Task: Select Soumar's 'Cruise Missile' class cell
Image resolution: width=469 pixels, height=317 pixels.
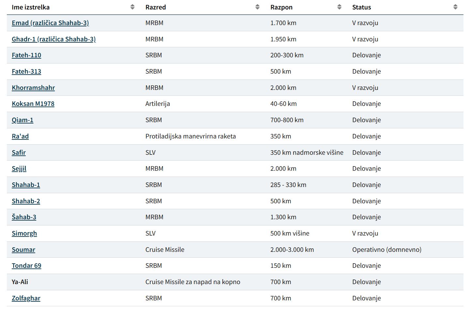Action: (203, 250)
